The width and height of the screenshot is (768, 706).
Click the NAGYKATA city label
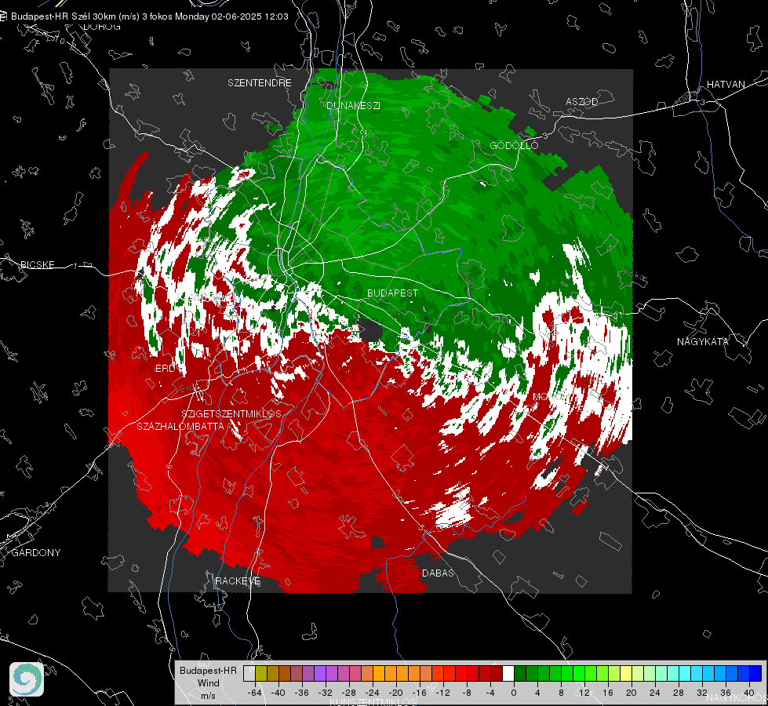point(702,342)
